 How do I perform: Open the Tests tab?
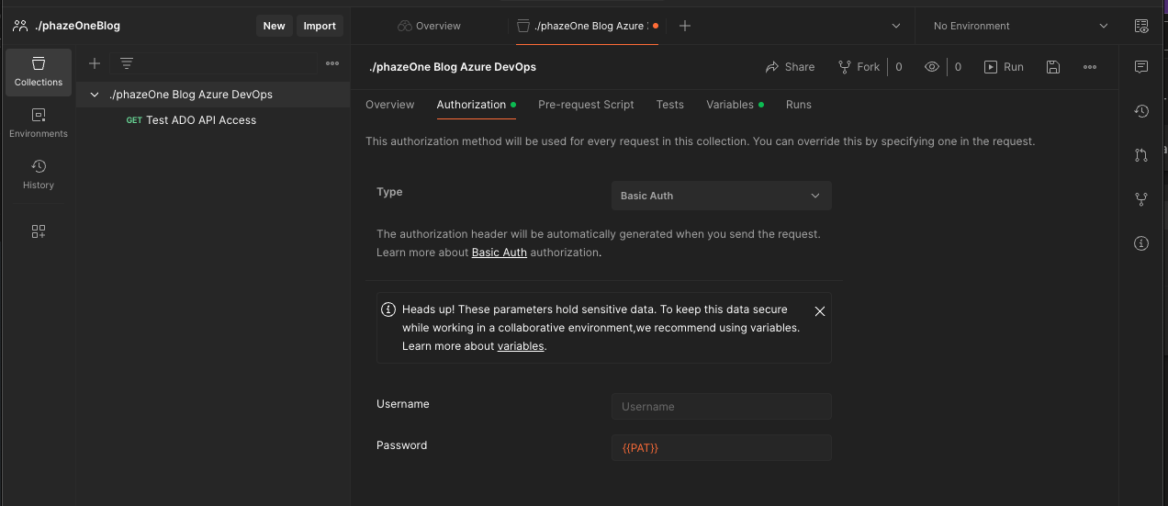click(x=669, y=105)
